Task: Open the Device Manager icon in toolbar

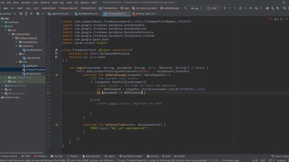Action: click(x=273, y=8)
